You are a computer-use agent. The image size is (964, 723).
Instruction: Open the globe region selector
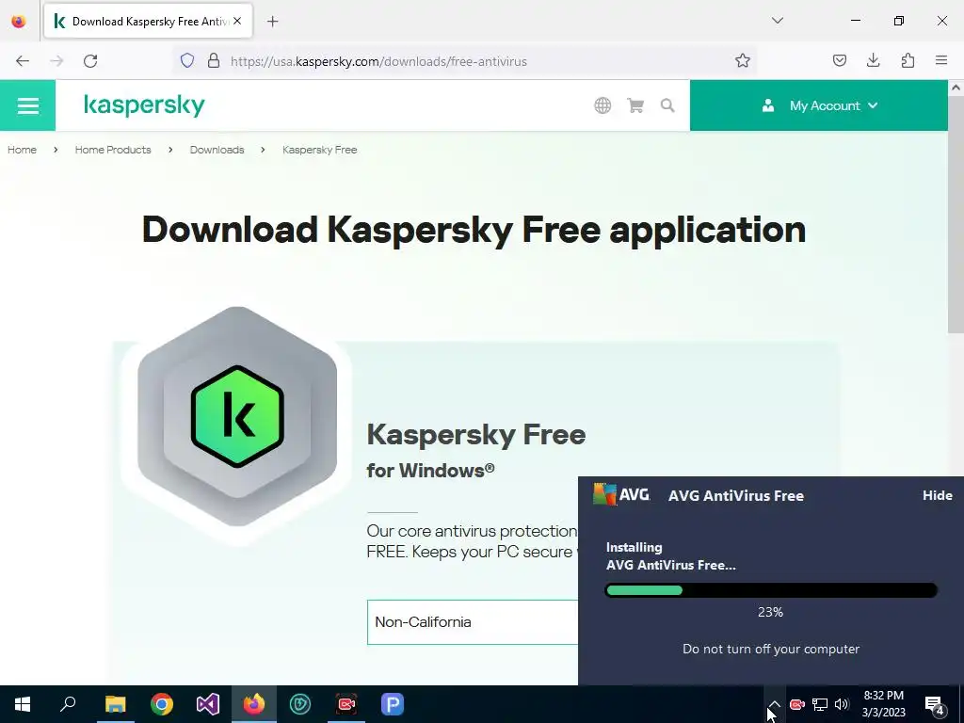pyautogui.click(x=602, y=105)
